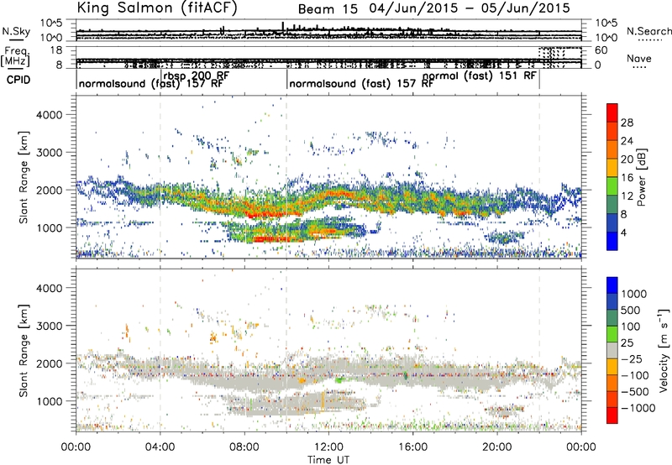Click the gray segment of Velocity colorbar
Image resolution: width=672 pixels, height=465 pixels.
[612, 350]
